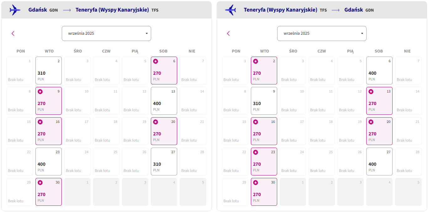Go to previous month in return calendar
Image resolution: width=428 pixels, height=212 pixels.
[x=228, y=33]
